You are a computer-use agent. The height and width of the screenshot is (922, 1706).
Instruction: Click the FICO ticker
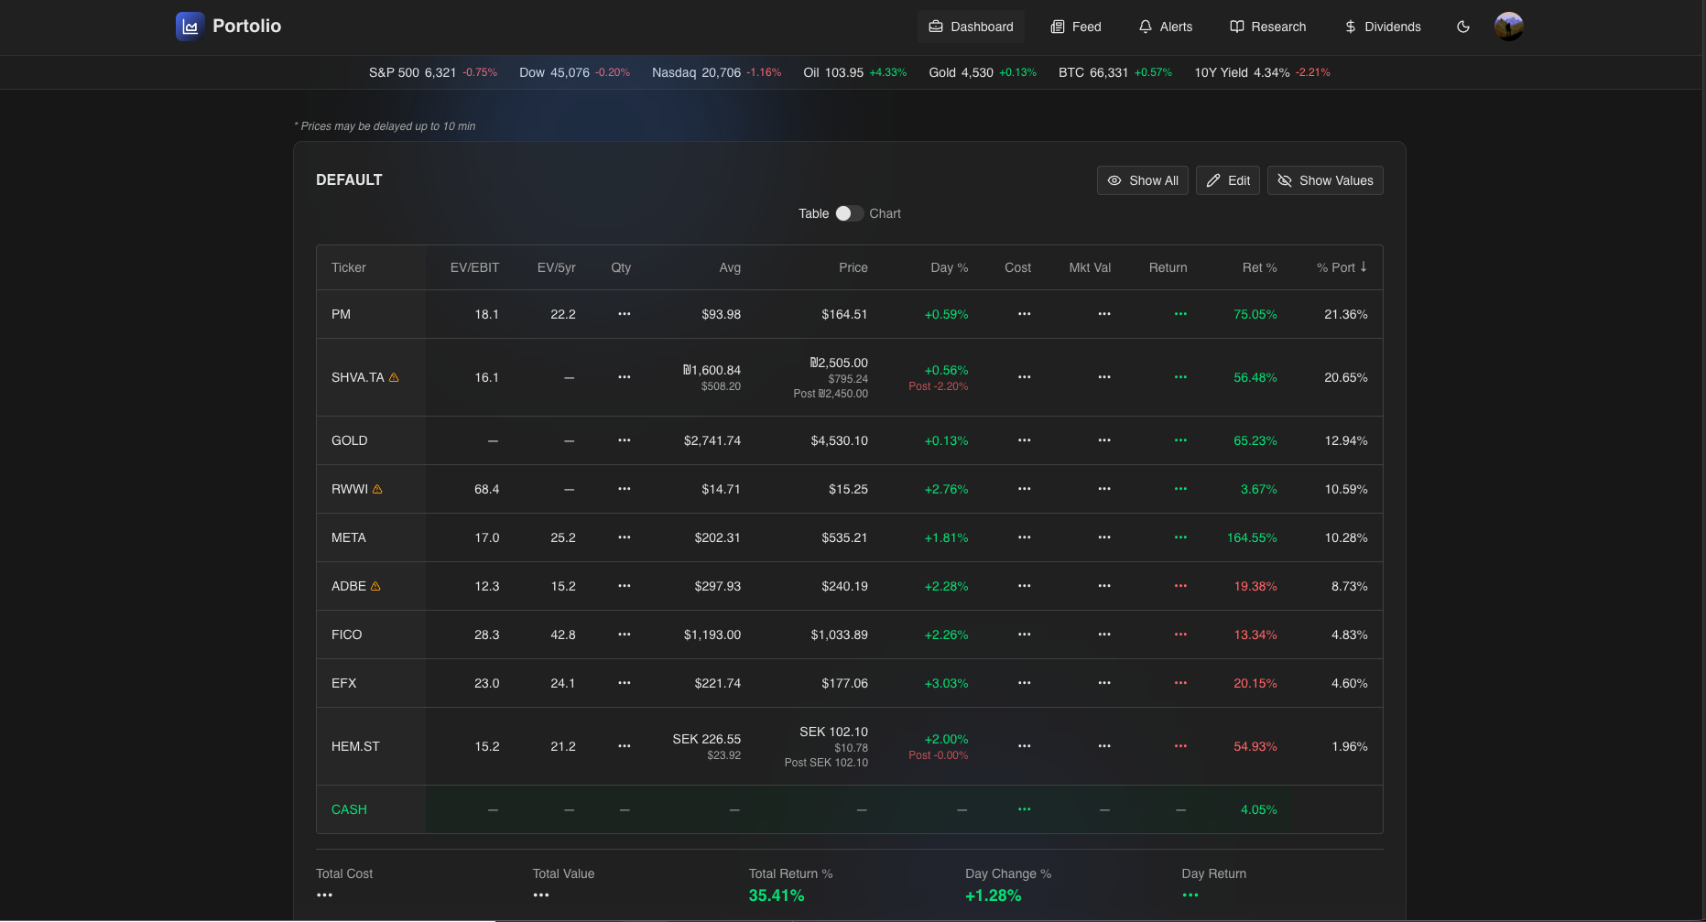pyautogui.click(x=347, y=635)
